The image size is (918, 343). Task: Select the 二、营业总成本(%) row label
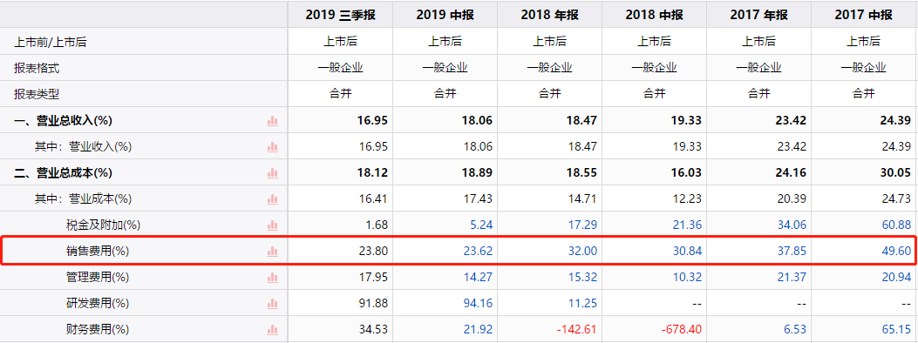point(64,173)
